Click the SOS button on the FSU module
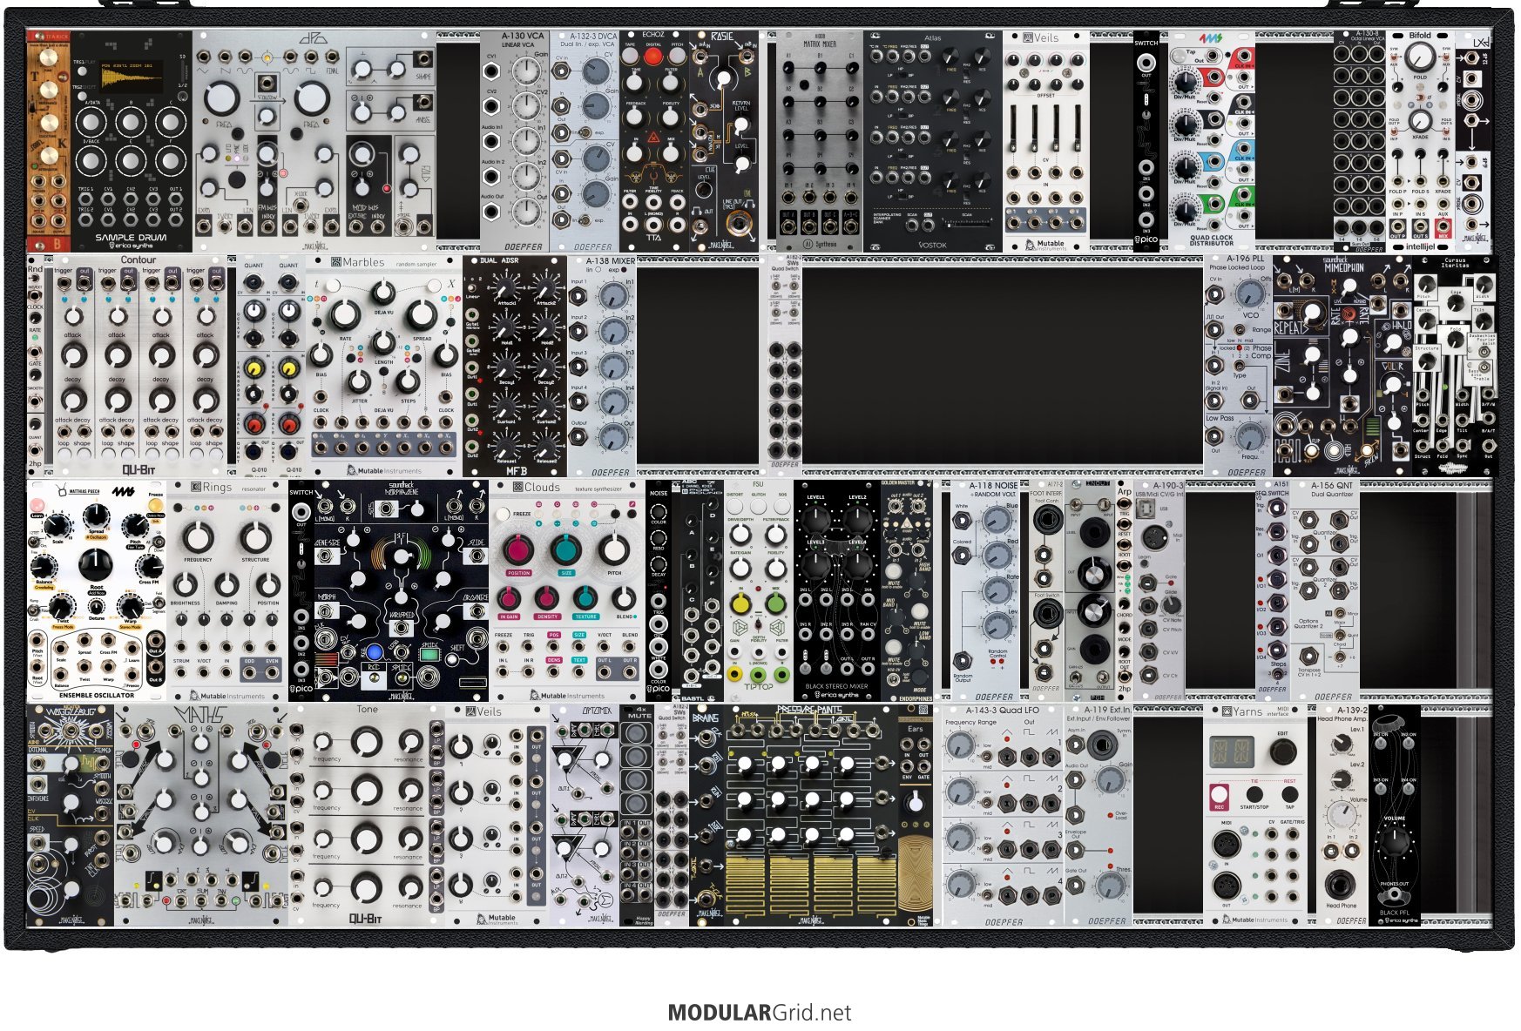The height and width of the screenshot is (1031, 1521). (x=781, y=508)
